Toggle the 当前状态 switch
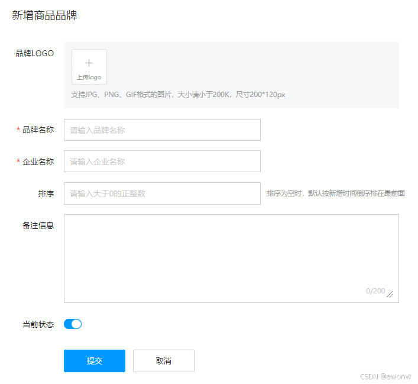 tap(73, 324)
